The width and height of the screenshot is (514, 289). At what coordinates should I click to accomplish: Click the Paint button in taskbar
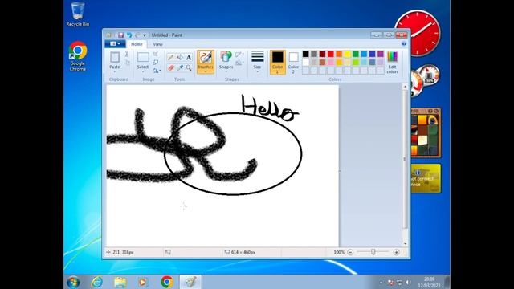click(190, 282)
